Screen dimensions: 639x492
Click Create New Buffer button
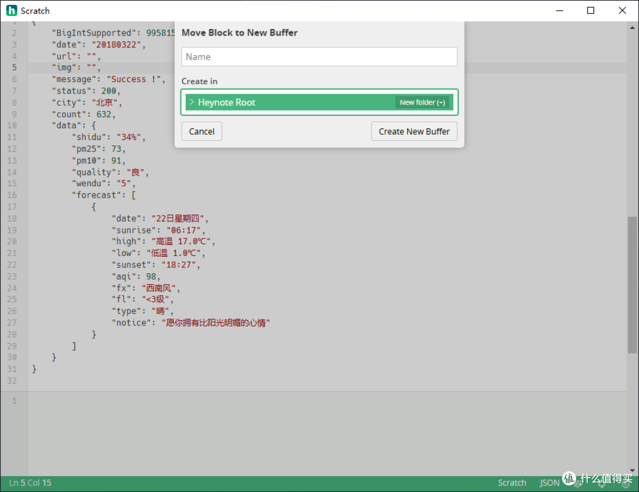pos(414,131)
